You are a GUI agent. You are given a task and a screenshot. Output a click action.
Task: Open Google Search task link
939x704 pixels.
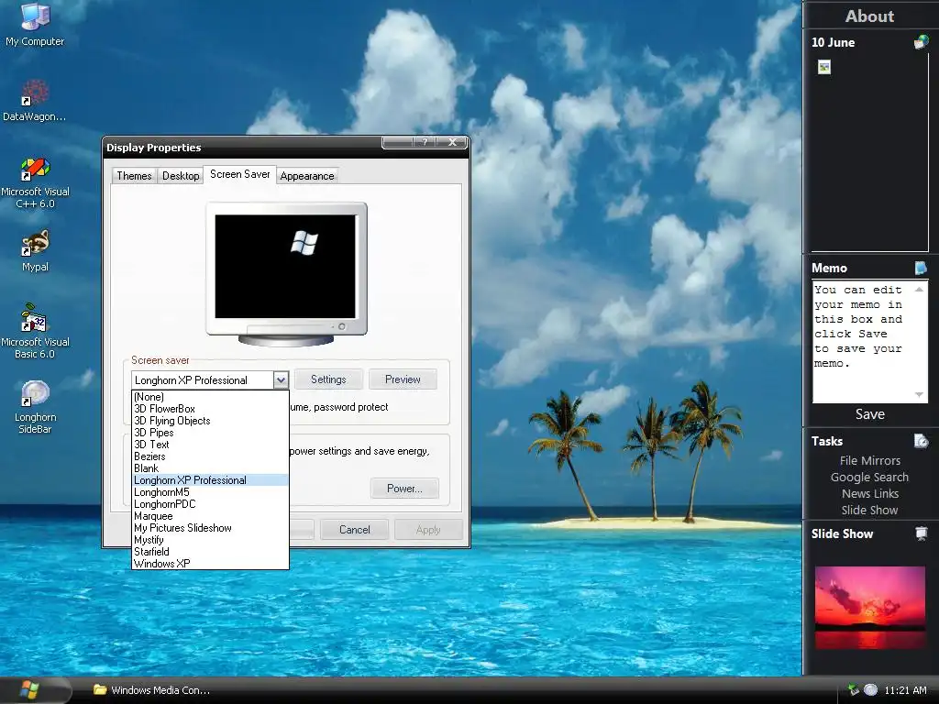(x=869, y=477)
